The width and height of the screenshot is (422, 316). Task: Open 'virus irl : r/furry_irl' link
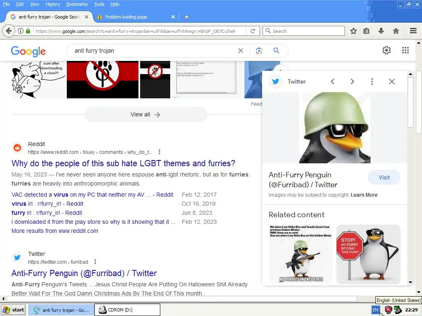47,204
